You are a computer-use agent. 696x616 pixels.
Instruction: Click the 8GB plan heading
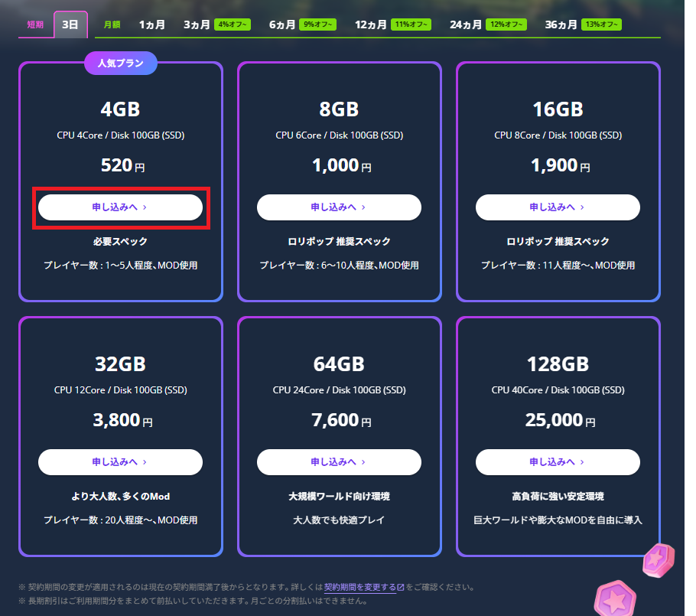click(x=339, y=109)
